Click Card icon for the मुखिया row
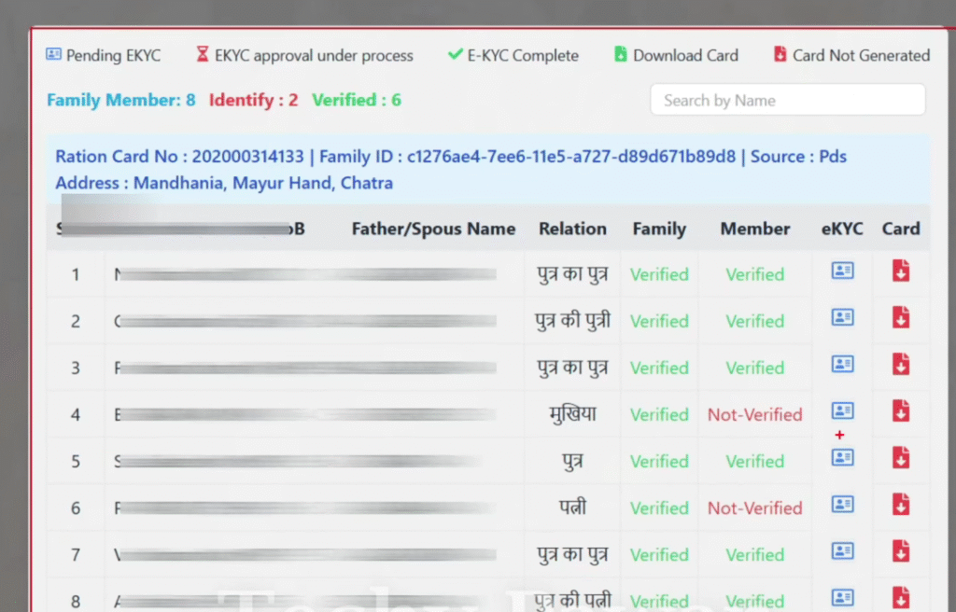The width and height of the screenshot is (956, 612). (901, 410)
